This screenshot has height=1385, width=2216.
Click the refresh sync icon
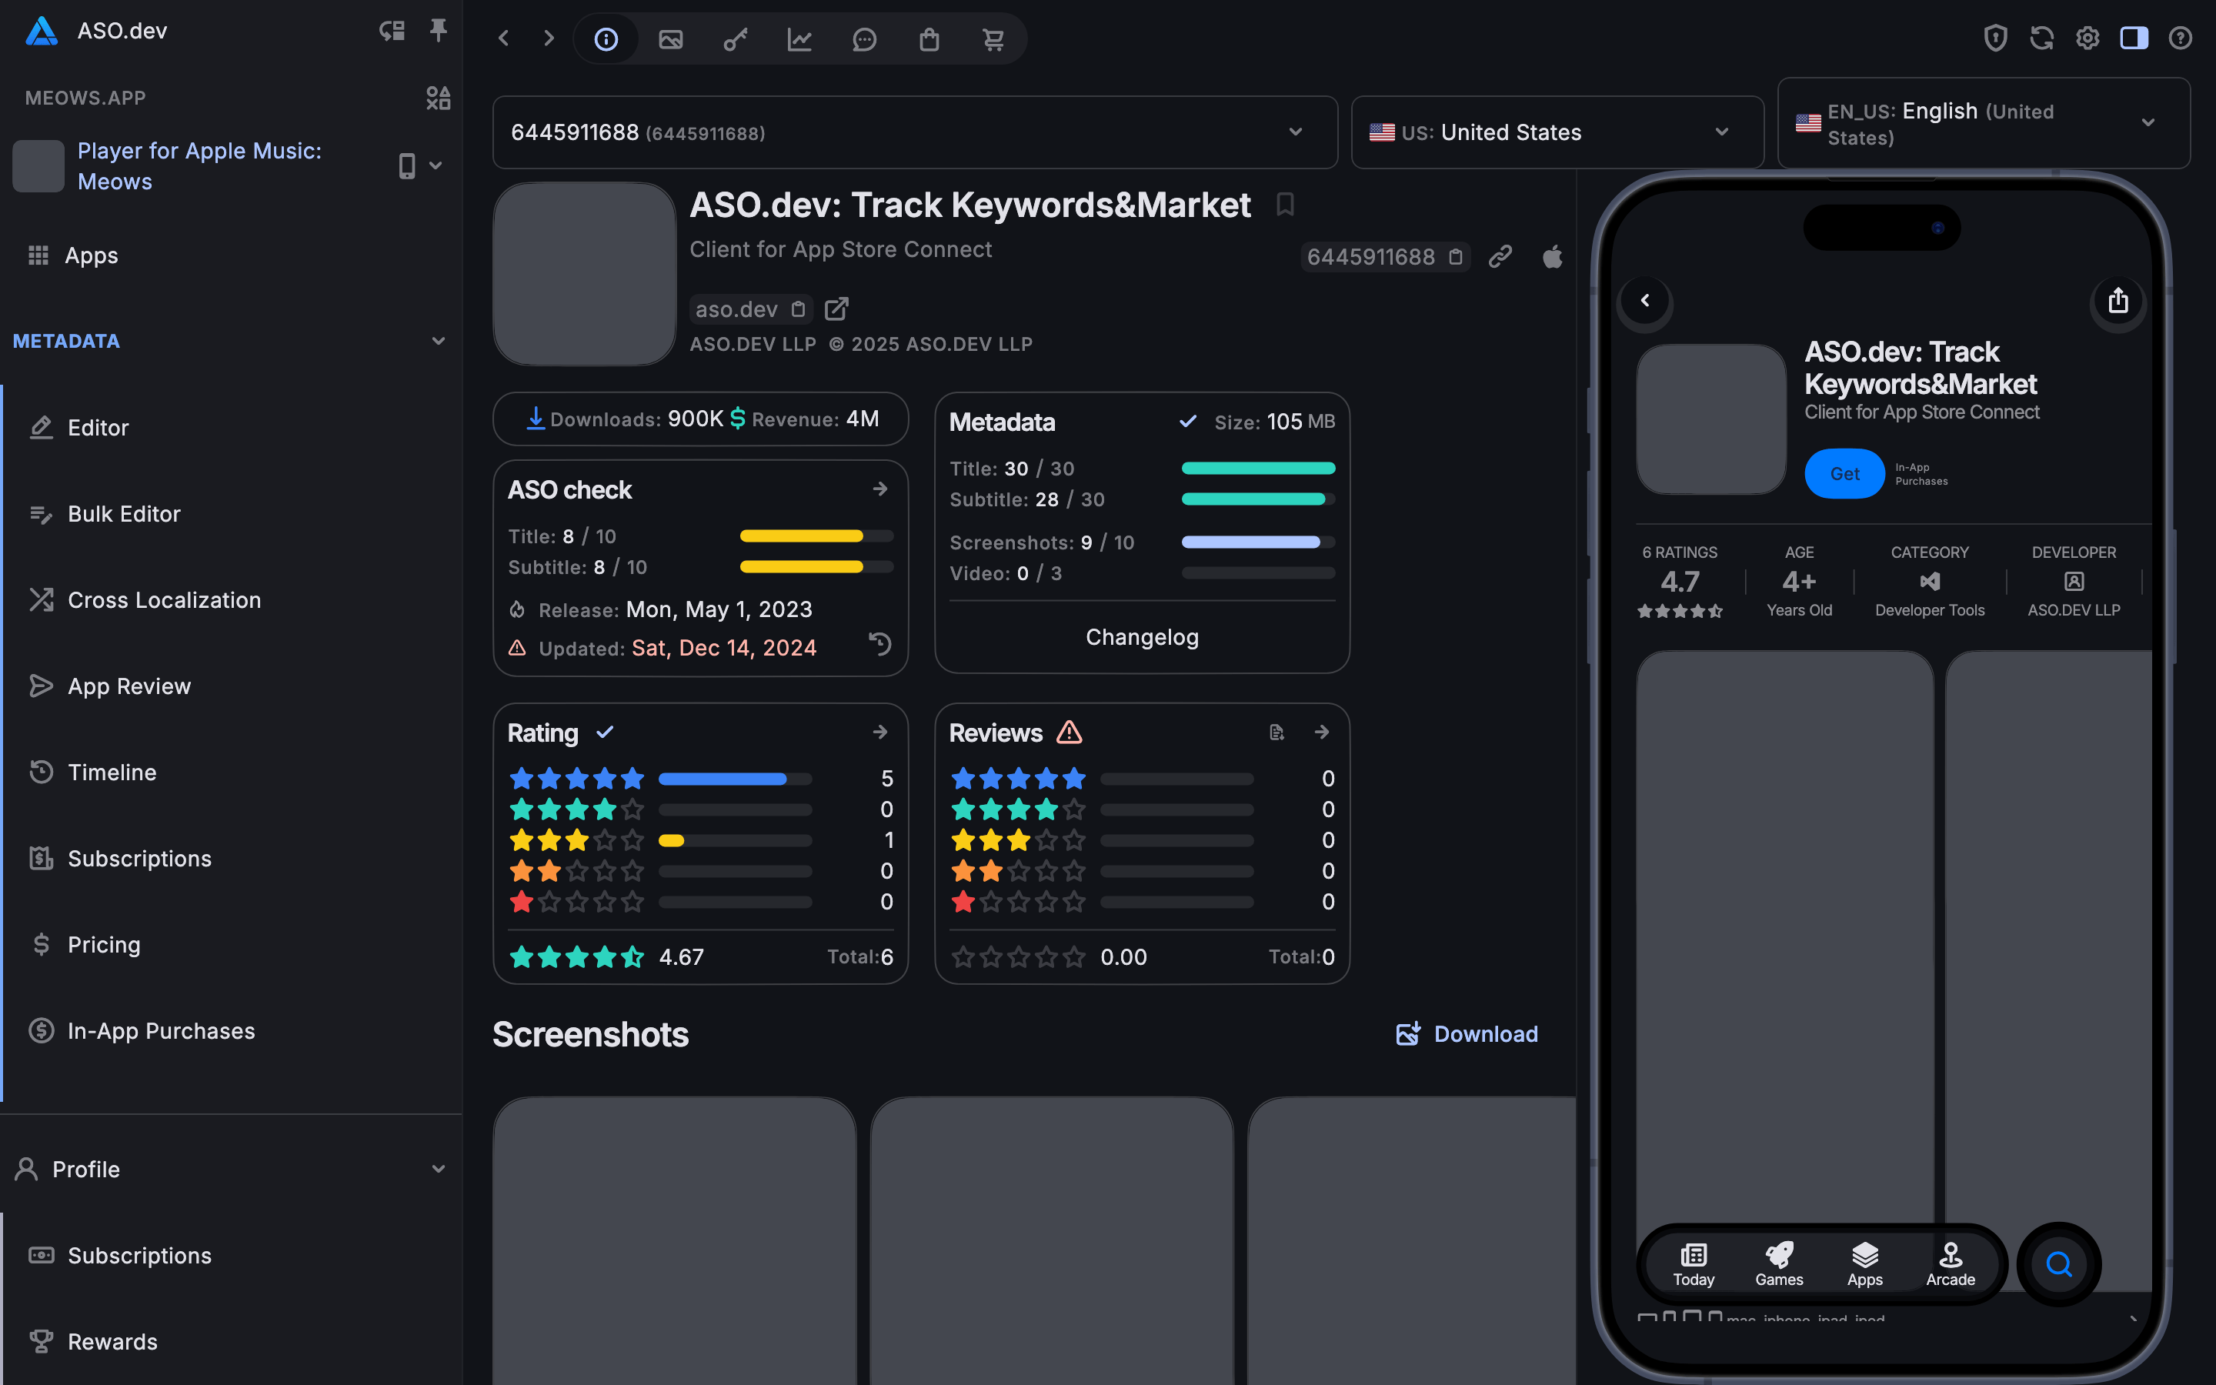2041,38
